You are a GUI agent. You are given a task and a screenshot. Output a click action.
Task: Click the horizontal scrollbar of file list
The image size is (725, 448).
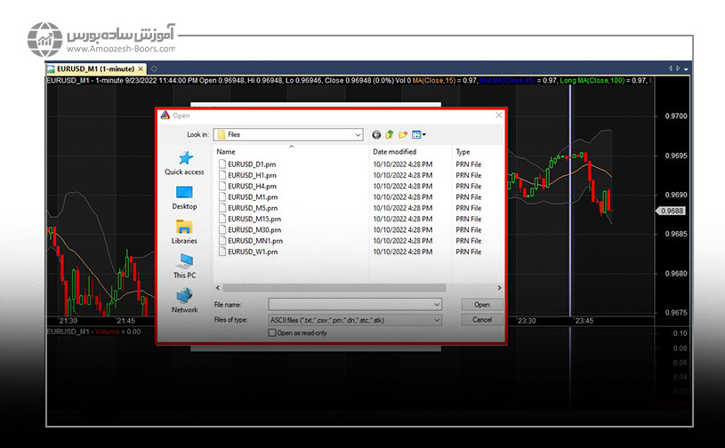[x=356, y=288]
